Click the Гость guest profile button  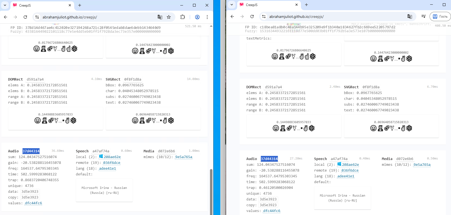440,16
